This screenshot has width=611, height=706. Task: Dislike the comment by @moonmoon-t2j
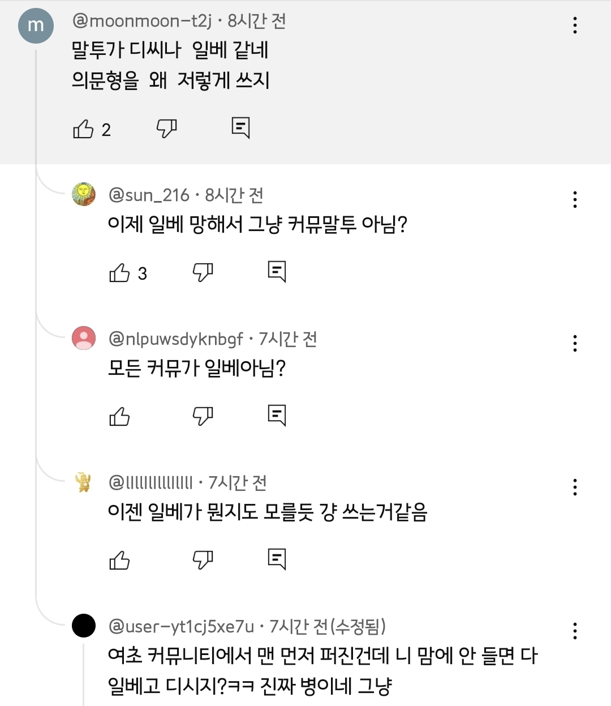click(166, 129)
